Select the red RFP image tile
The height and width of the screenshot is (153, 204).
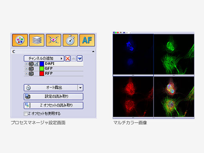pyautogui.click(x=133, y=97)
